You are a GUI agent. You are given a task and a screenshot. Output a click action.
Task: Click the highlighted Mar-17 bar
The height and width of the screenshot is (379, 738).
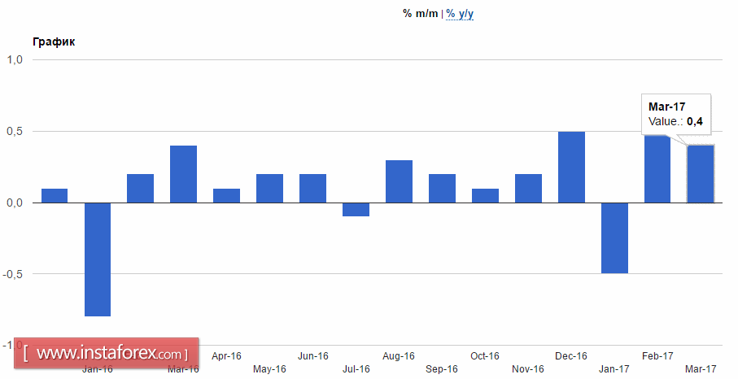tap(701, 174)
